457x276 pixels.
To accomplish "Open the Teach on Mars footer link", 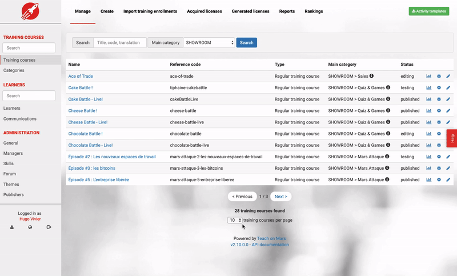I will tap(271, 238).
